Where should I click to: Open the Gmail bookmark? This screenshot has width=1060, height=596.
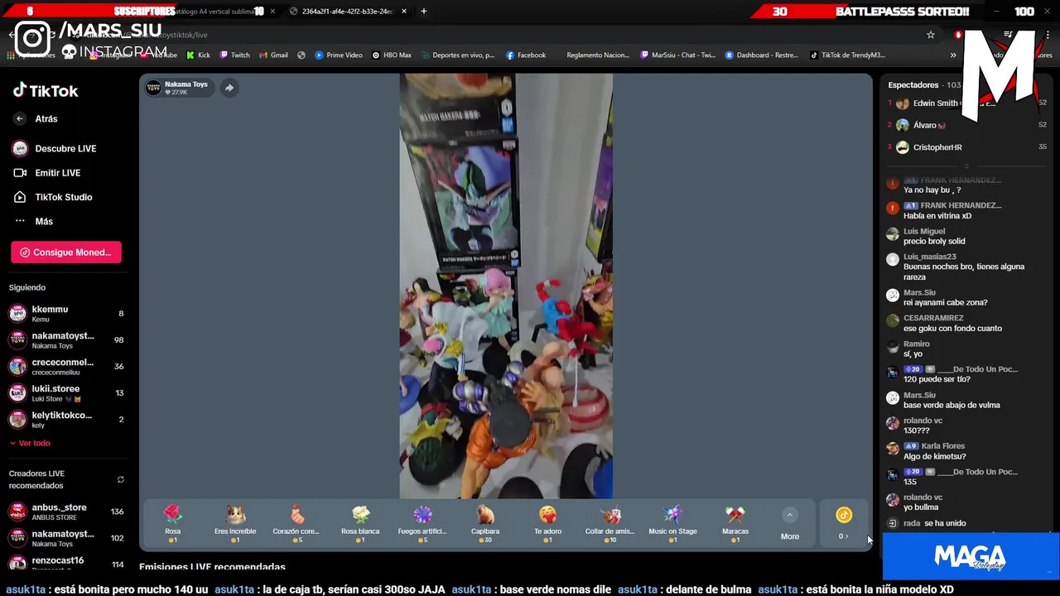273,55
